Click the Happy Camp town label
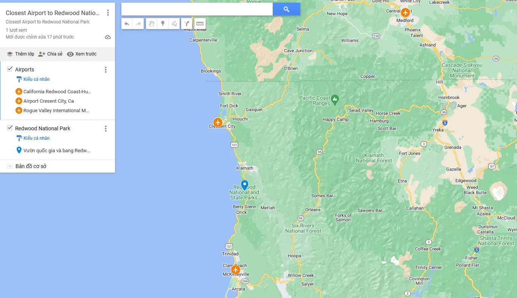 335,119
